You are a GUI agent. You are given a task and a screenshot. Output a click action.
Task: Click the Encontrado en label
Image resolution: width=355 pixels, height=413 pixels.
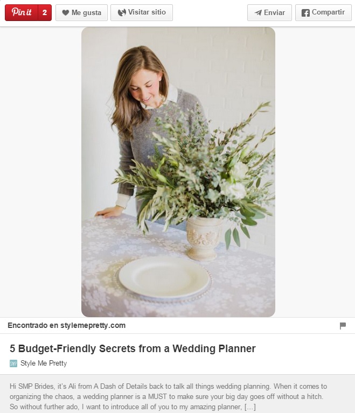(33, 326)
